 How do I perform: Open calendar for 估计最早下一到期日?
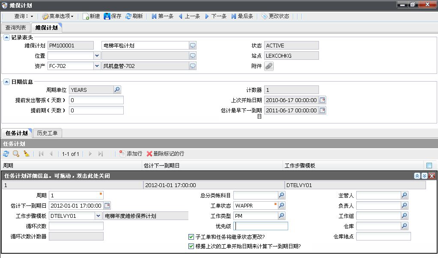322,110
